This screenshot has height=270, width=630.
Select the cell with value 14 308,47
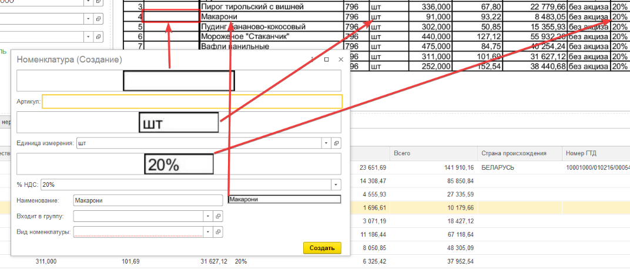click(x=373, y=180)
